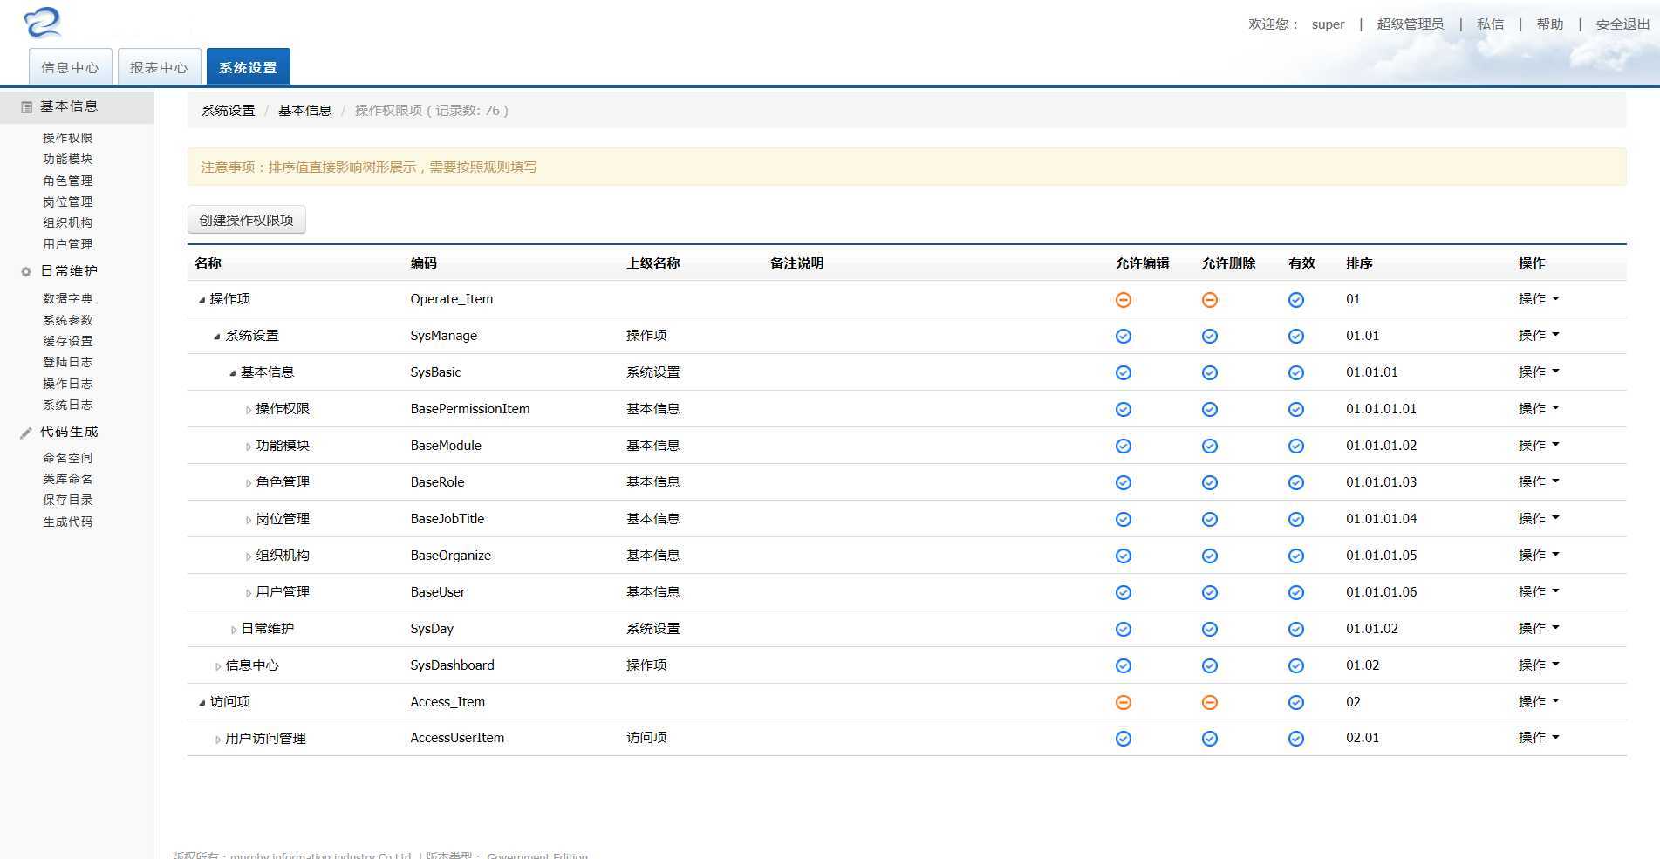Click 有效 check in BaseUser row
The width and height of the screenshot is (1660, 859).
[1296, 593]
